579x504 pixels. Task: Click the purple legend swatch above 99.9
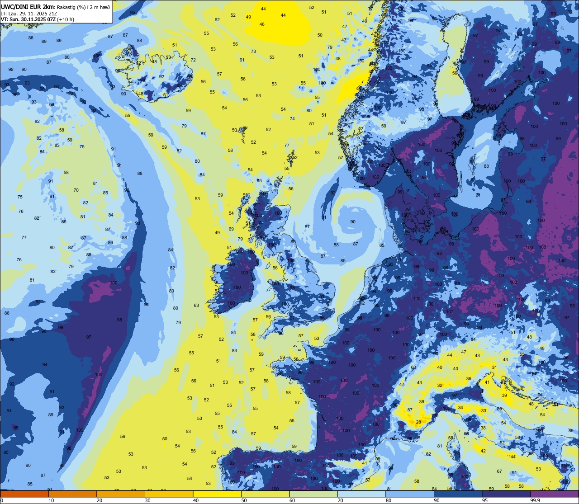tap(554, 494)
